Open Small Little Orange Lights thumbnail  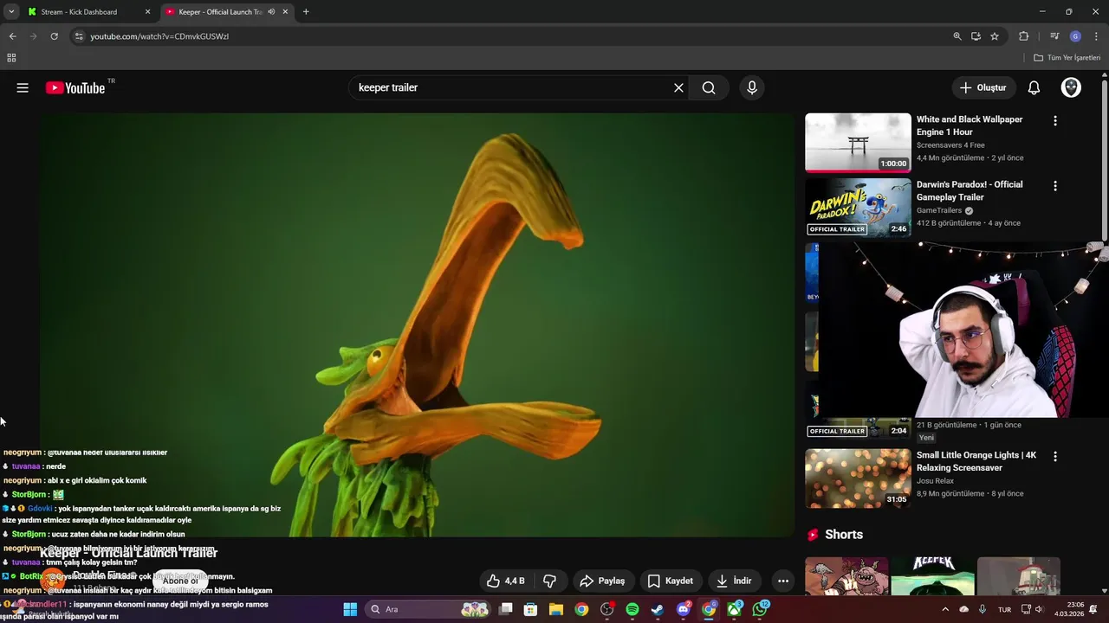click(858, 478)
